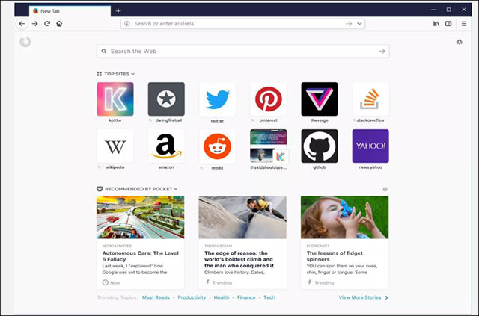Screen dimensions: 479x316
Task: Click the 'ECONOMIST' source label
Action: (x=318, y=246)
